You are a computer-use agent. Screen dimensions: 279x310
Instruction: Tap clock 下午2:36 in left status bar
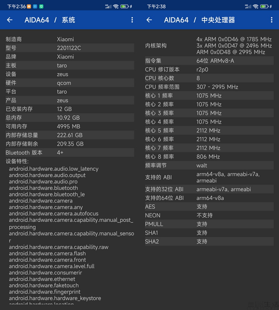(16, 7)
